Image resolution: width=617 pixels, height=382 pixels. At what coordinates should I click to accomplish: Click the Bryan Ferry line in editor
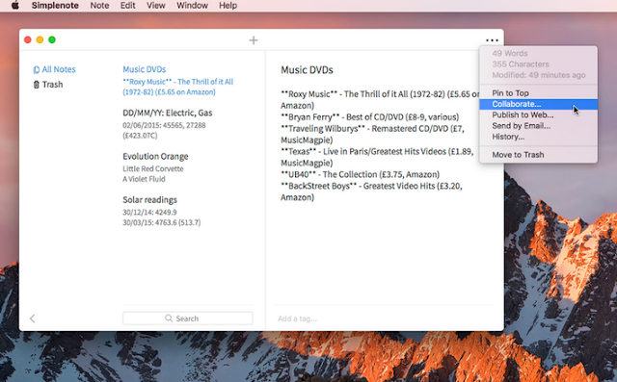tap(369, 117)
